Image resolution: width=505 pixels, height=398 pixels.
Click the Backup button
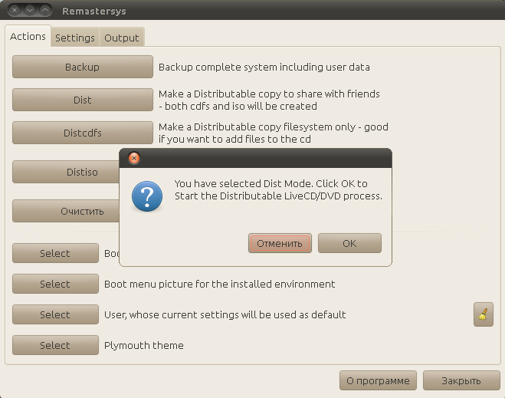coord(82,67)
